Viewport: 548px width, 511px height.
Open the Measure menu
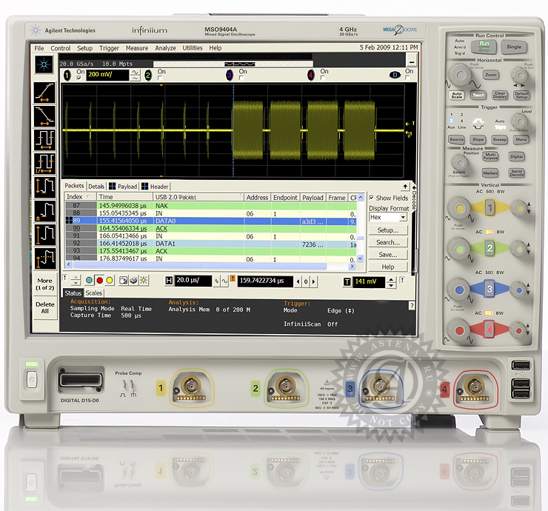click(137, 48)
